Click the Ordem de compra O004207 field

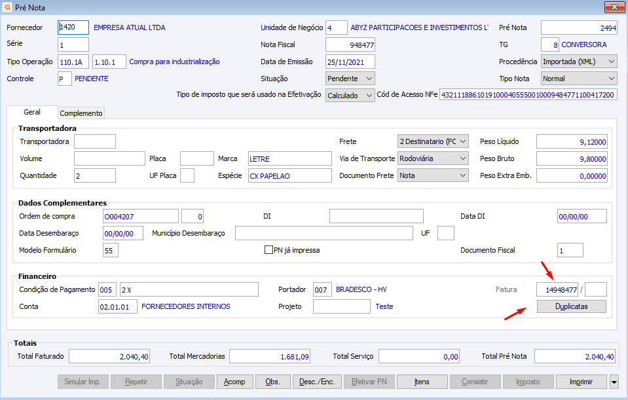click(141, 216)
